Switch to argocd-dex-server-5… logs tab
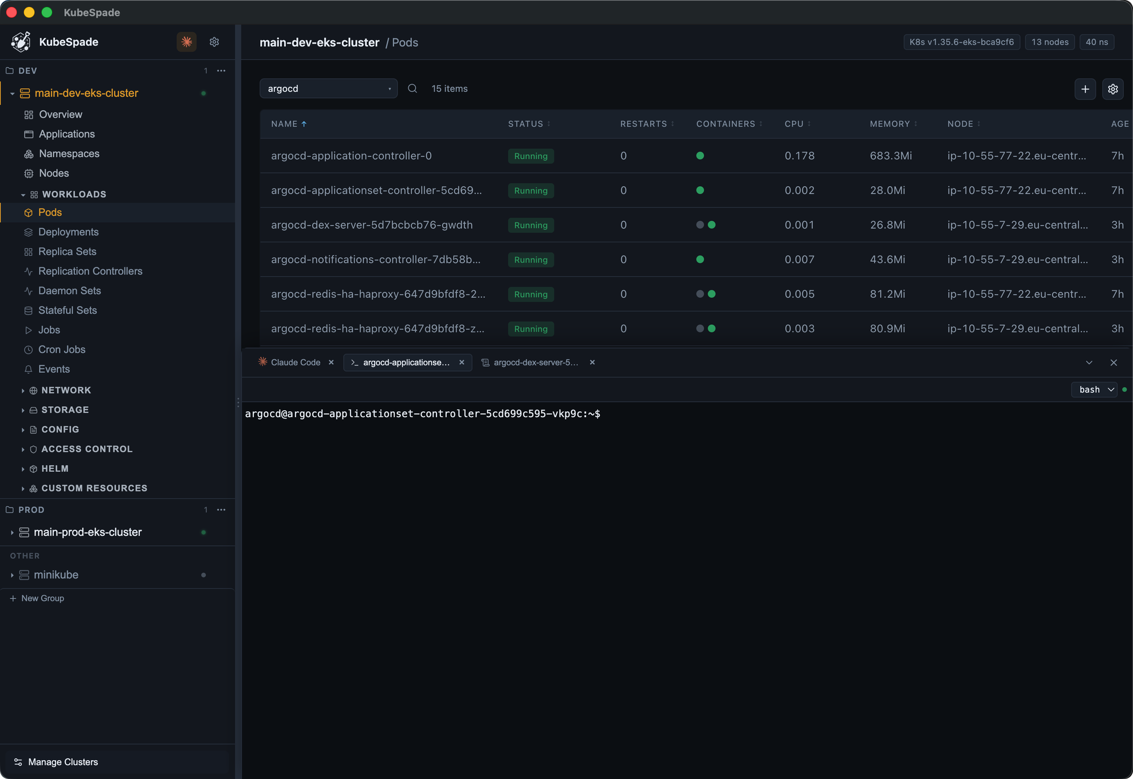Image resolution: width=1133 pixels, height=779 pixels. point(535,362)
